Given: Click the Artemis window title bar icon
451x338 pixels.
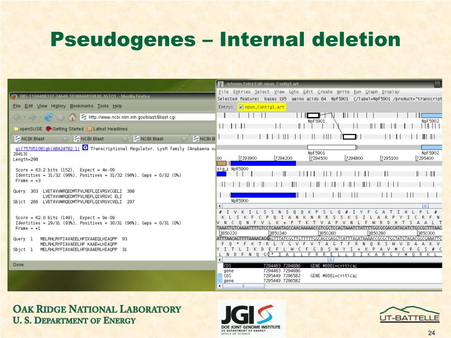Looking at the screenshot, I should [220, 84].
